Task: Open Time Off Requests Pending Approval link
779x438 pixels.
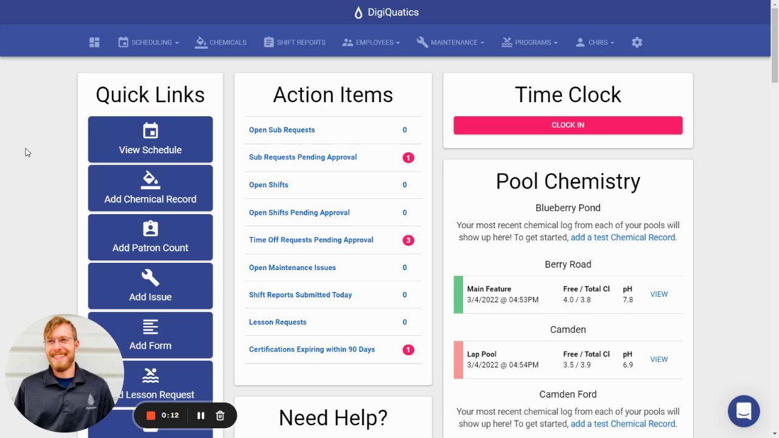Action: coord(311,240)
